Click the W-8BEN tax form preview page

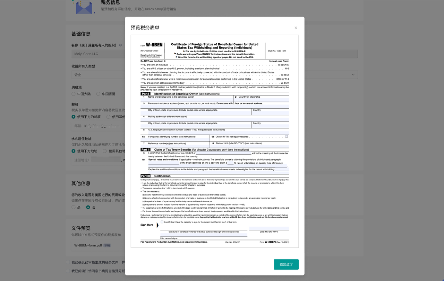point(215,141)
